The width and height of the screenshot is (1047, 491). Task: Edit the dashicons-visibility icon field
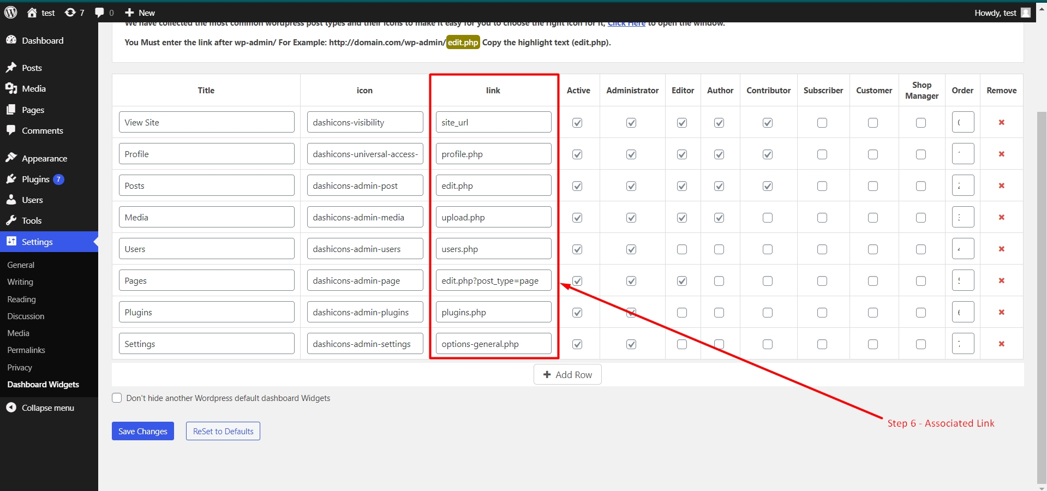[365, 122]
